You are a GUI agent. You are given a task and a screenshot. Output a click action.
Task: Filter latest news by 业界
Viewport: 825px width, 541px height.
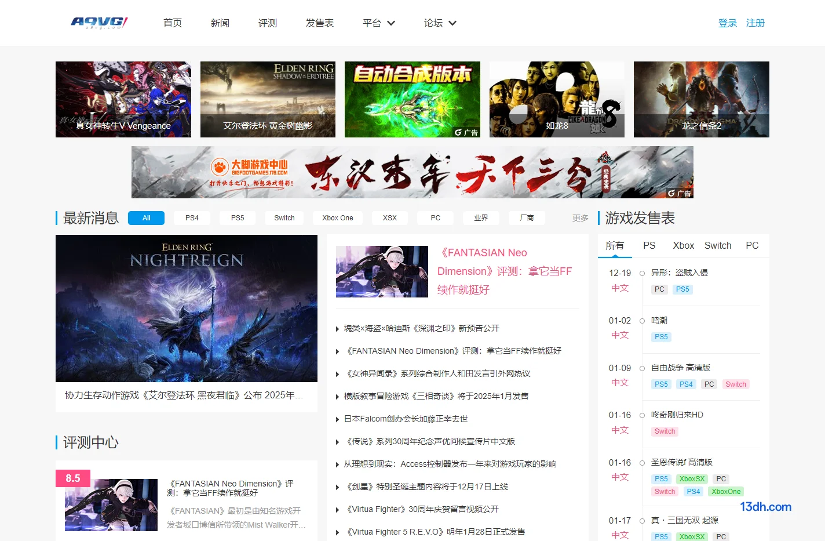click(481, 218)
